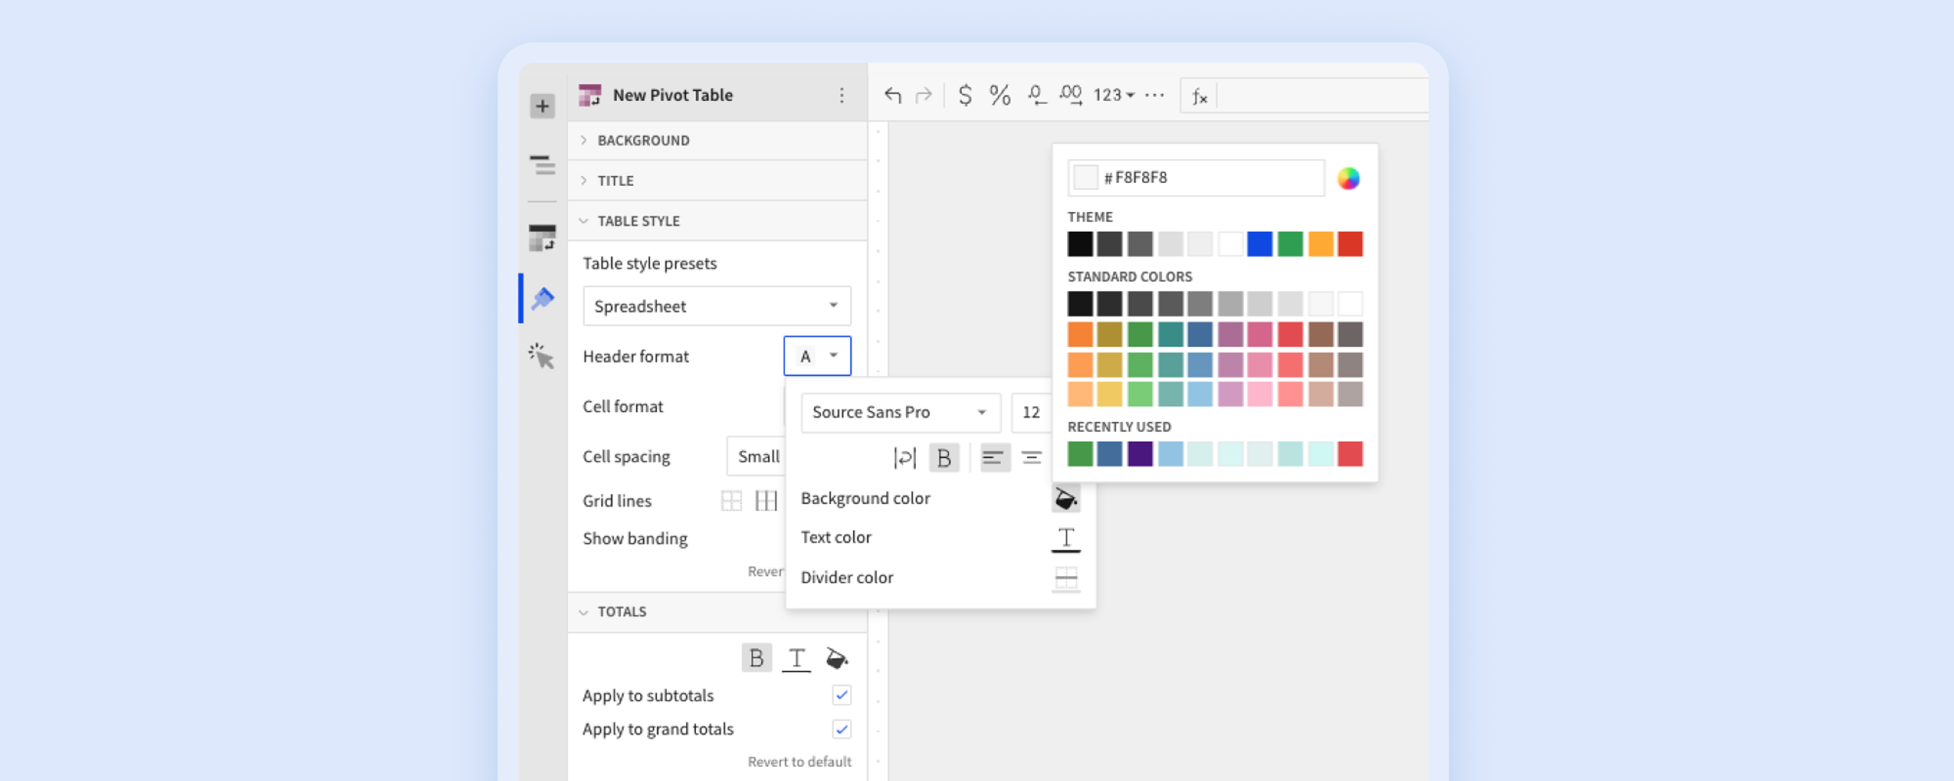Click the Text color icon
Viewport: 1954px width, 781px height.
pyautogui.click(x=1066, y=538)
